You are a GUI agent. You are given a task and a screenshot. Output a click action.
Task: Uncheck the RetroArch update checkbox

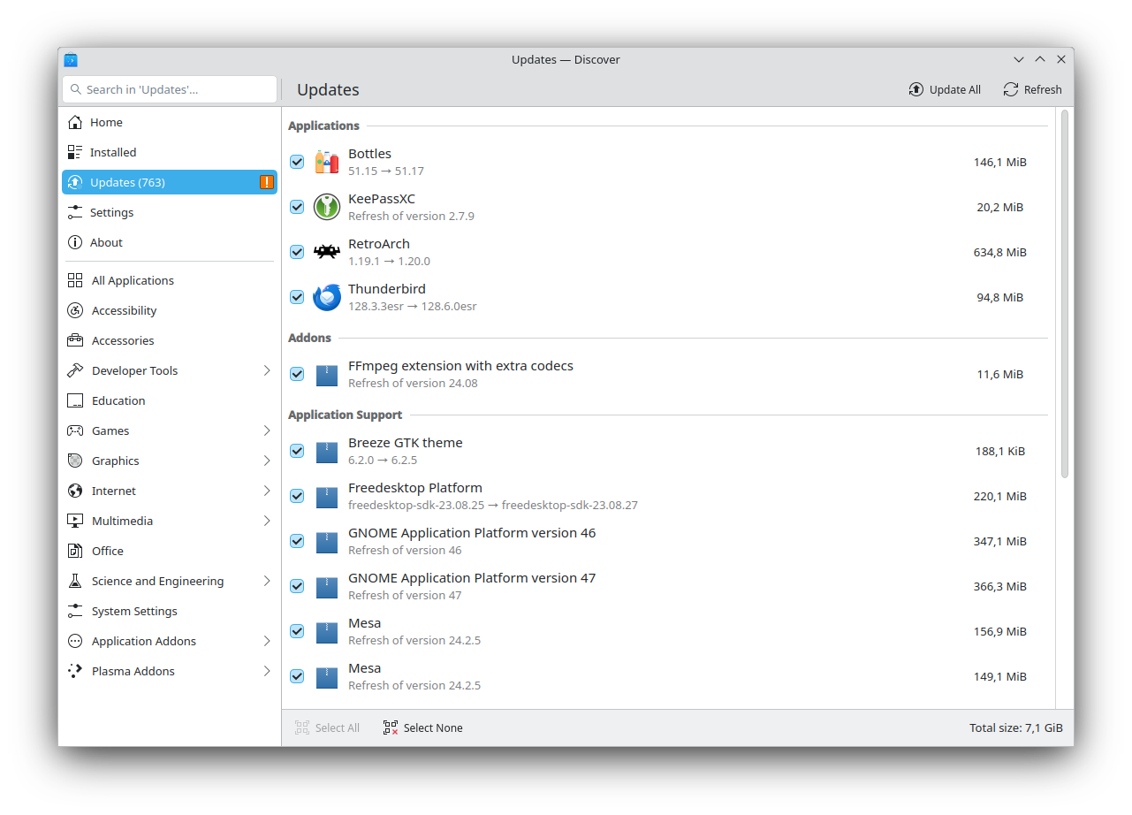[x=297, y=252]
